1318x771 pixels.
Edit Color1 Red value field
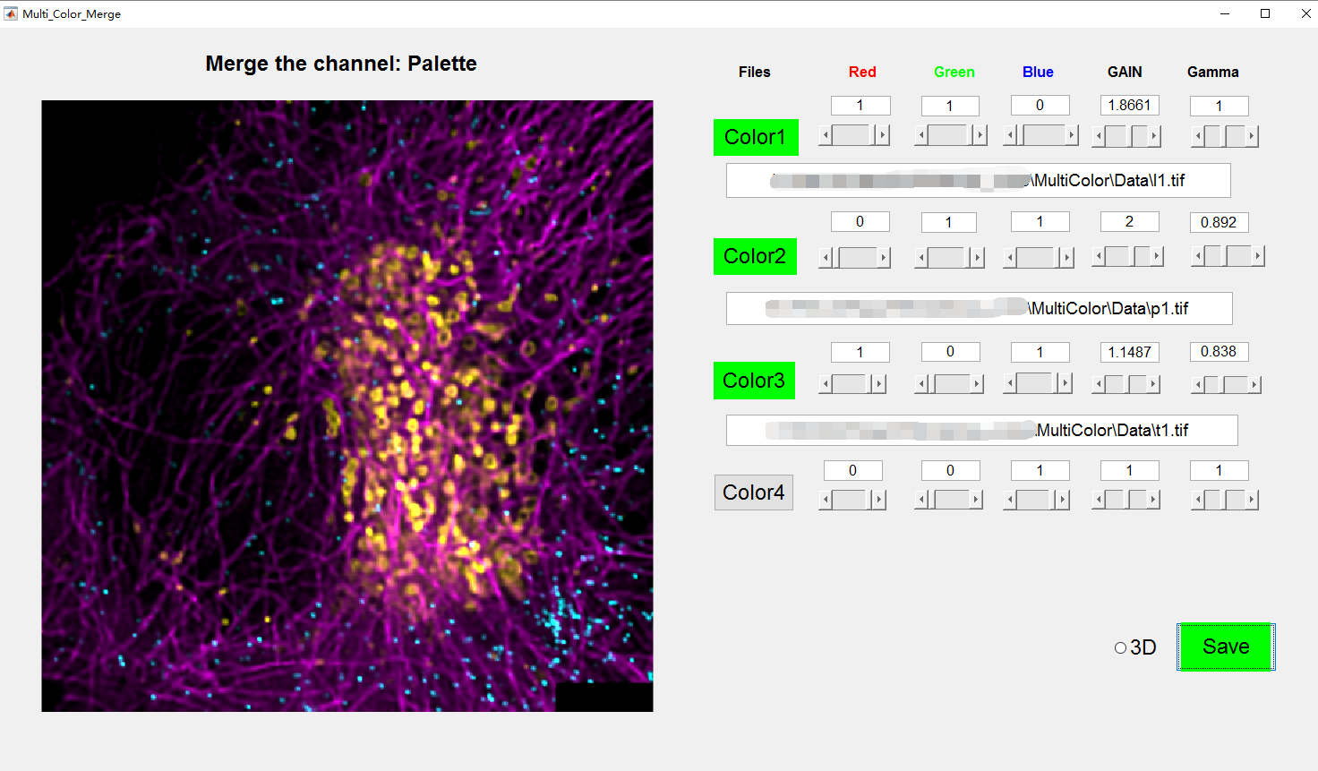click(860, 106)
